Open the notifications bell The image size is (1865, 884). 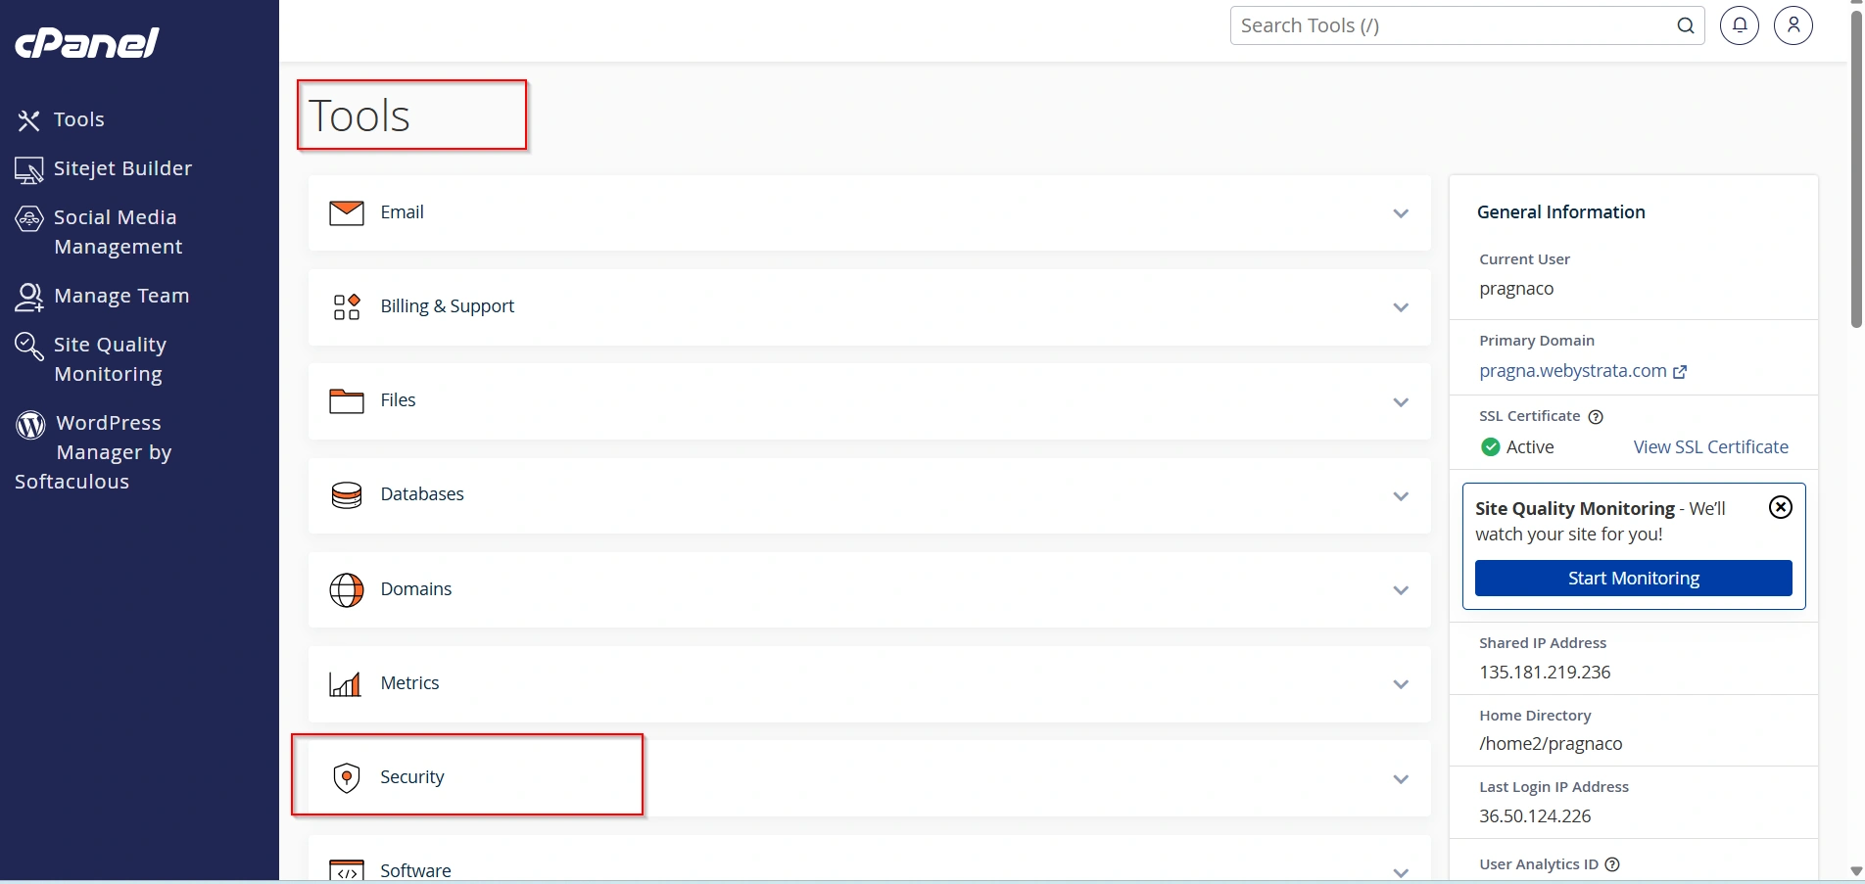pos(1740,25)
